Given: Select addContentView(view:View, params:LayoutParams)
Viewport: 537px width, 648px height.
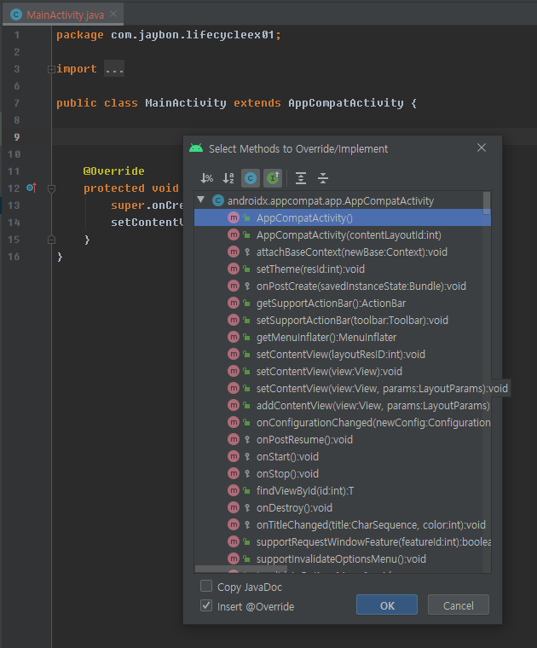Looking at the screenshot, I should (x=343, y=405).
